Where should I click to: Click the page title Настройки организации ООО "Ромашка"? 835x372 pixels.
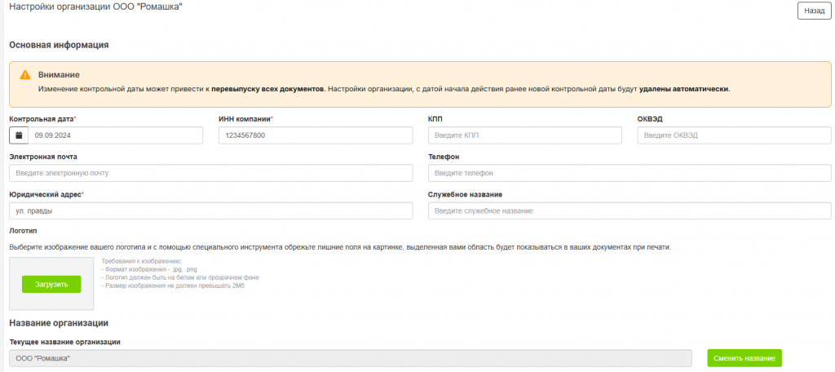(96, 7)
